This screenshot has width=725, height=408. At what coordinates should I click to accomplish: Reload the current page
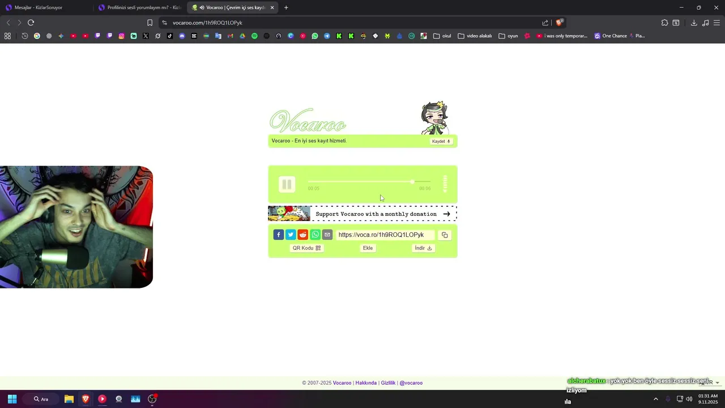click(31, 23)
